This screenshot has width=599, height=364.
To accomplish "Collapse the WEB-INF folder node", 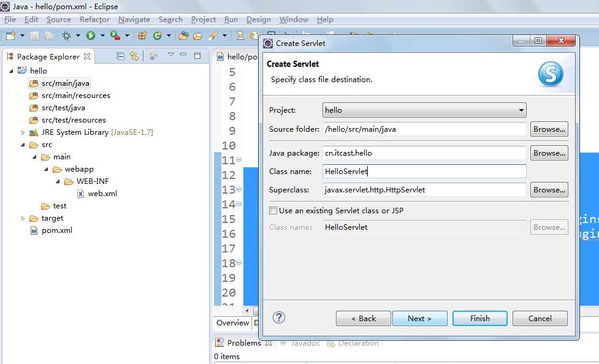I will (x=58, y=181).
